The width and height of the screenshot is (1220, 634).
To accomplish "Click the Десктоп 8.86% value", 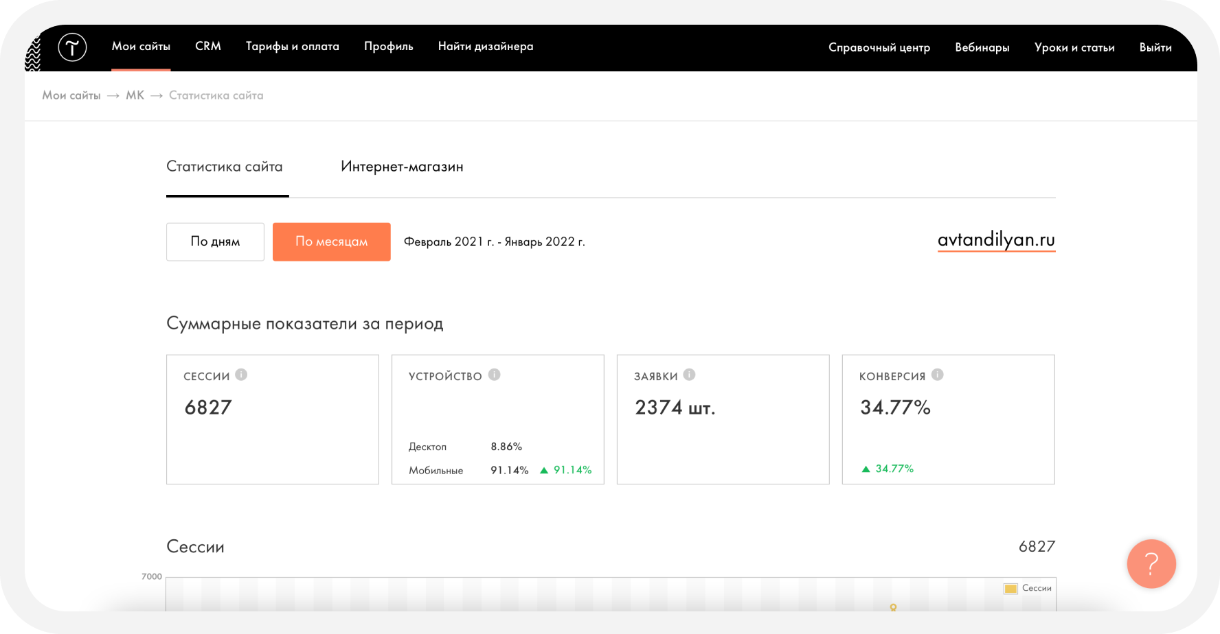I will 506,447.
